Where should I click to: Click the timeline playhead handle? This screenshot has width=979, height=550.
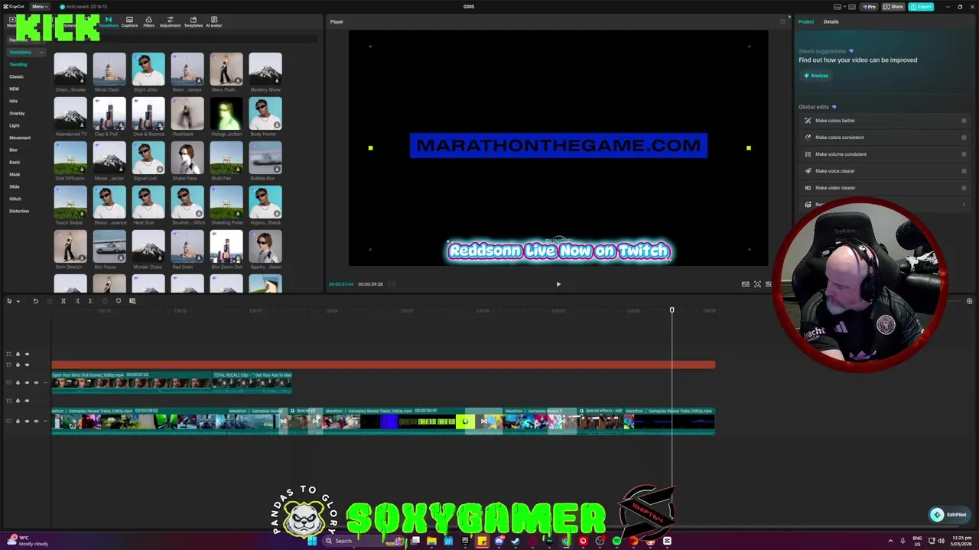point(672,310)
